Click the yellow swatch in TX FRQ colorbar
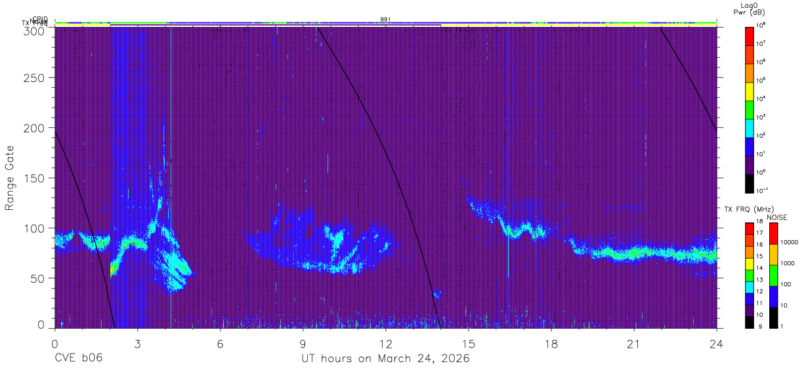Viewport: 806px width, 372px height. click(x=750, y=264)
